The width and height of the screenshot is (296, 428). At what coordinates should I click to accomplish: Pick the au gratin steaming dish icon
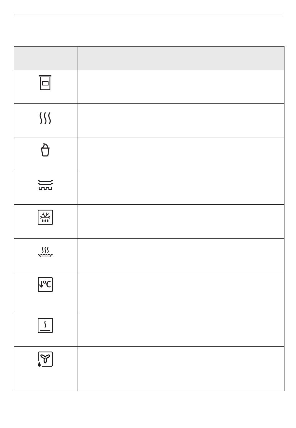(x=45, y=253)
